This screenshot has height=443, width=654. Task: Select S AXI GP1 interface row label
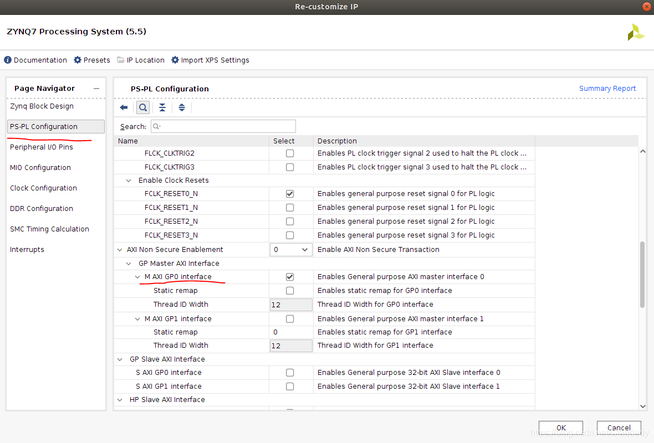click(x=168, y=387)
